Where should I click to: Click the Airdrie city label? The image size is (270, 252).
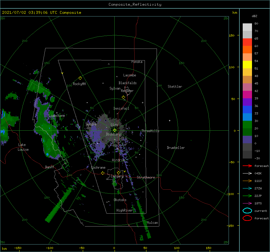tap(118, 160)
